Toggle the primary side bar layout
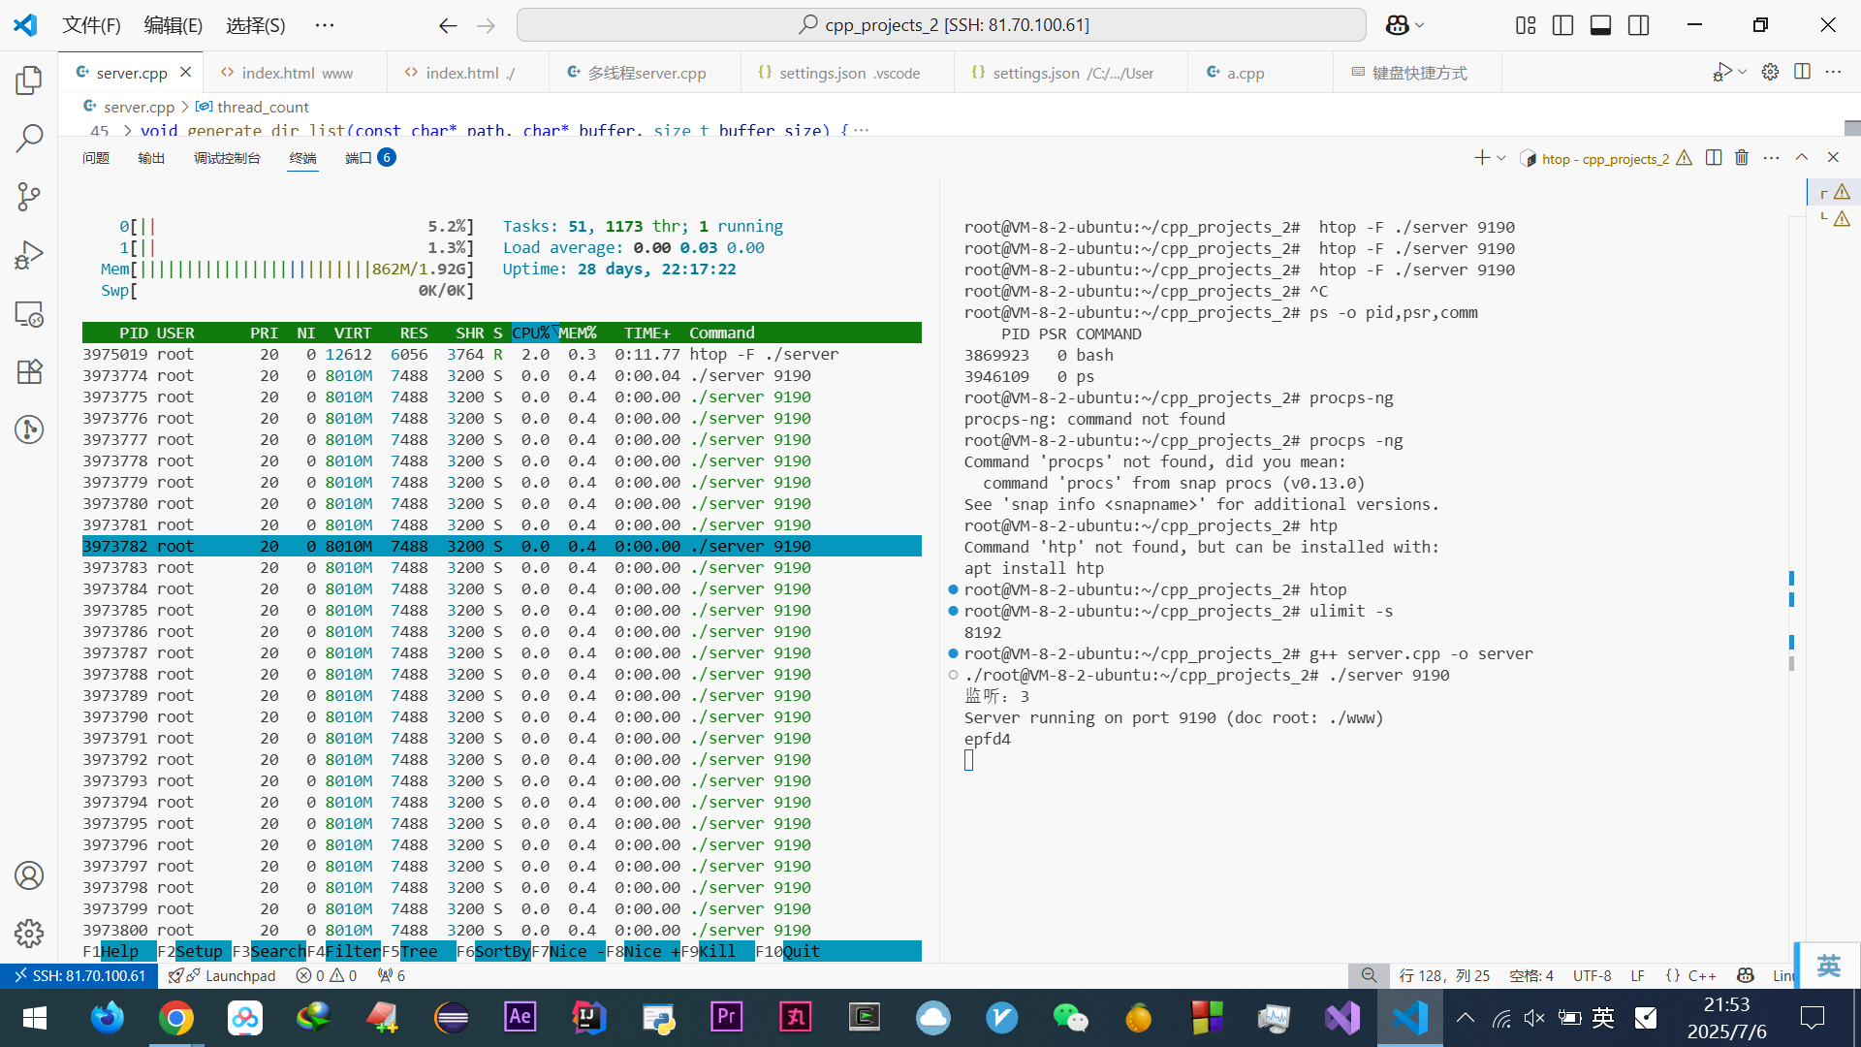 (x=1562, y=25)
